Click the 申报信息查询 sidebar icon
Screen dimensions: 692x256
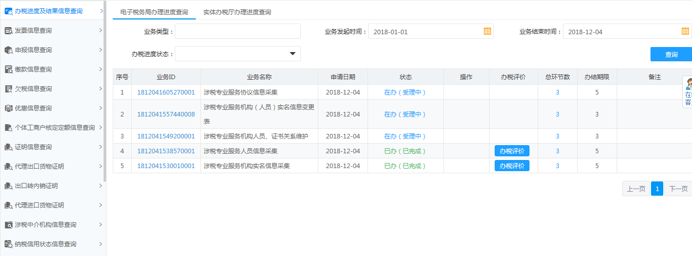click(x=8, y=50)
